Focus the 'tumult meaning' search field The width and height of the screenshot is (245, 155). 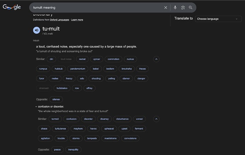click(96, 7)
